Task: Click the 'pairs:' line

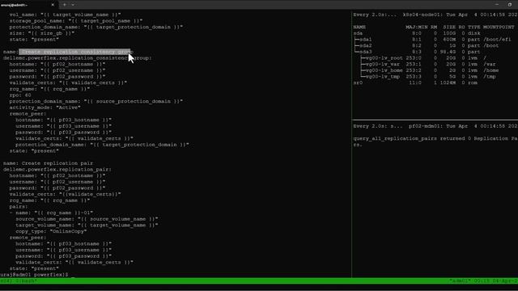Action: (x=19, y=207)
